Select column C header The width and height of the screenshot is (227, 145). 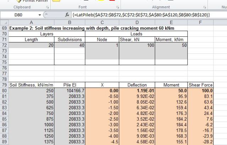tap(102, 22)
